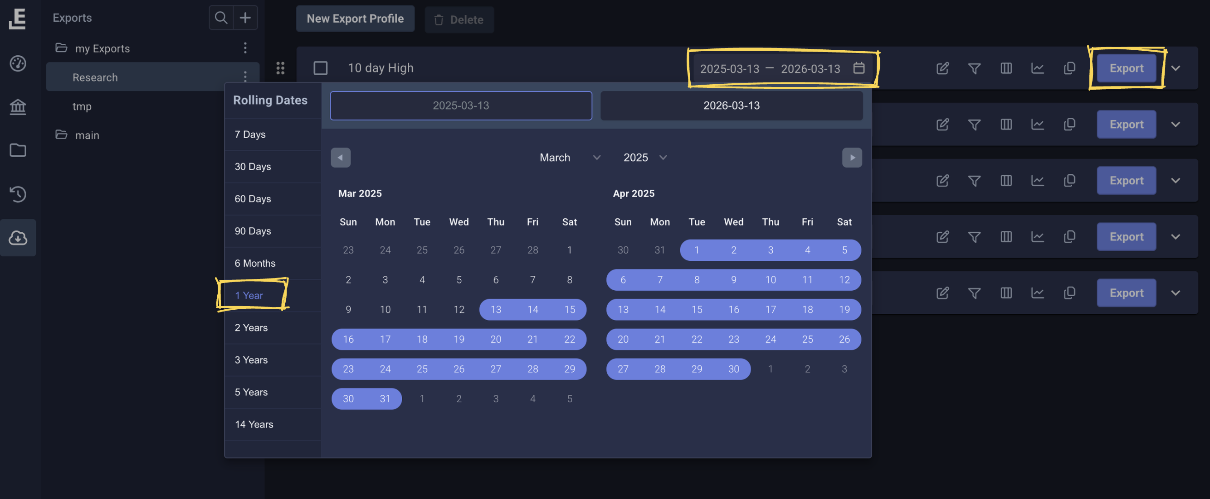The height and width of the screenshot is (499, 1210).
Task: Click the bank institution icon in the left rail
Action: click(18, 106)
